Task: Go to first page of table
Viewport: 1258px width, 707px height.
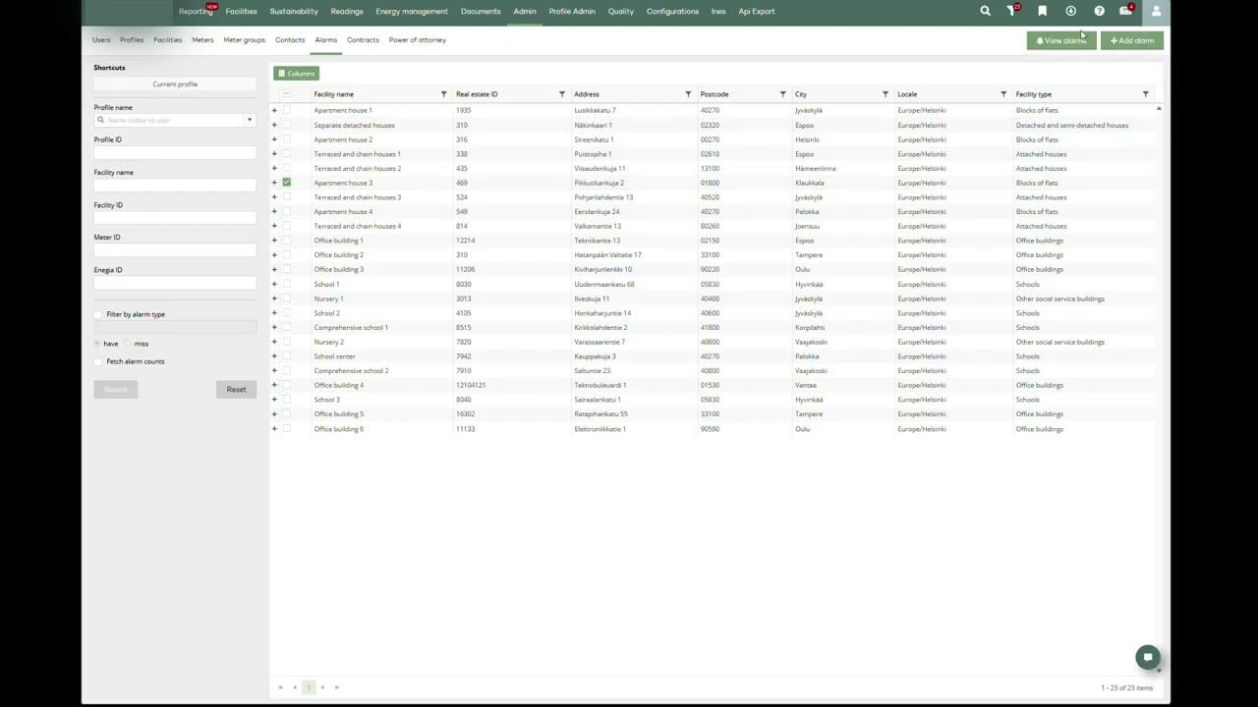Action: (280, 687)
